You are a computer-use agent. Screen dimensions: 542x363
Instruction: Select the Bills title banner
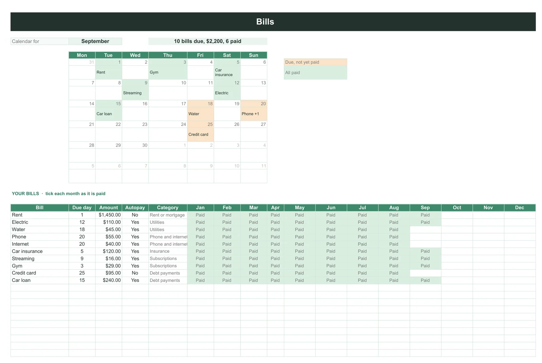(273, 22)
